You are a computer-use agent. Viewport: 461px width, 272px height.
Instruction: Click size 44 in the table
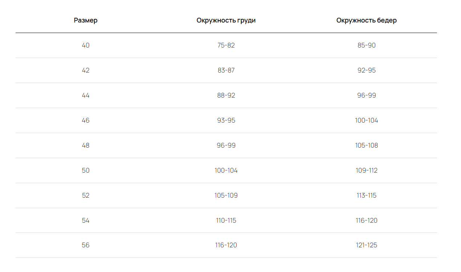click(x=86, y=95)
